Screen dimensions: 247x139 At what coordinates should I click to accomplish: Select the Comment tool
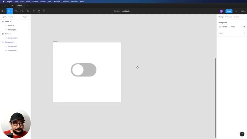(44, 11)
